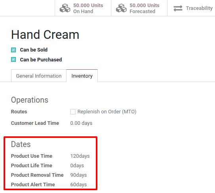This screenshot has height=193, width=215.
Task: Click the Traceability arrows icon
Action: click(x=178, y=8)
